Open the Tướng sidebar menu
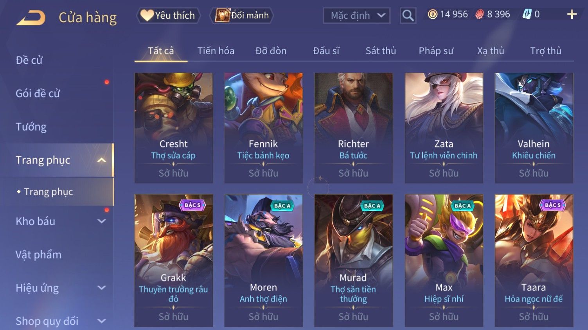 click(31, 127)
